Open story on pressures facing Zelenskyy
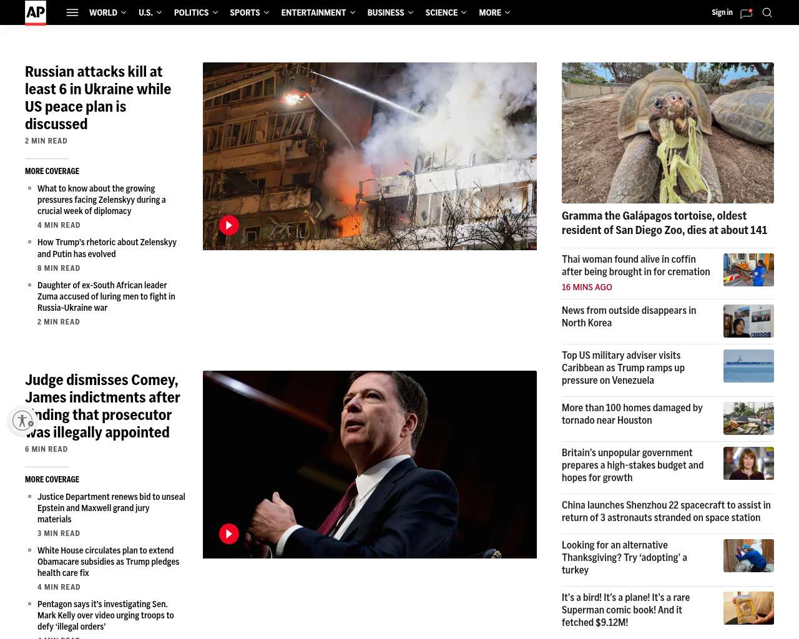The width and height of the screenshot is (799, 639). click(102, 200)
